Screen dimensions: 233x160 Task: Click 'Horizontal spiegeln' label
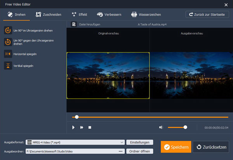point(25,54)
